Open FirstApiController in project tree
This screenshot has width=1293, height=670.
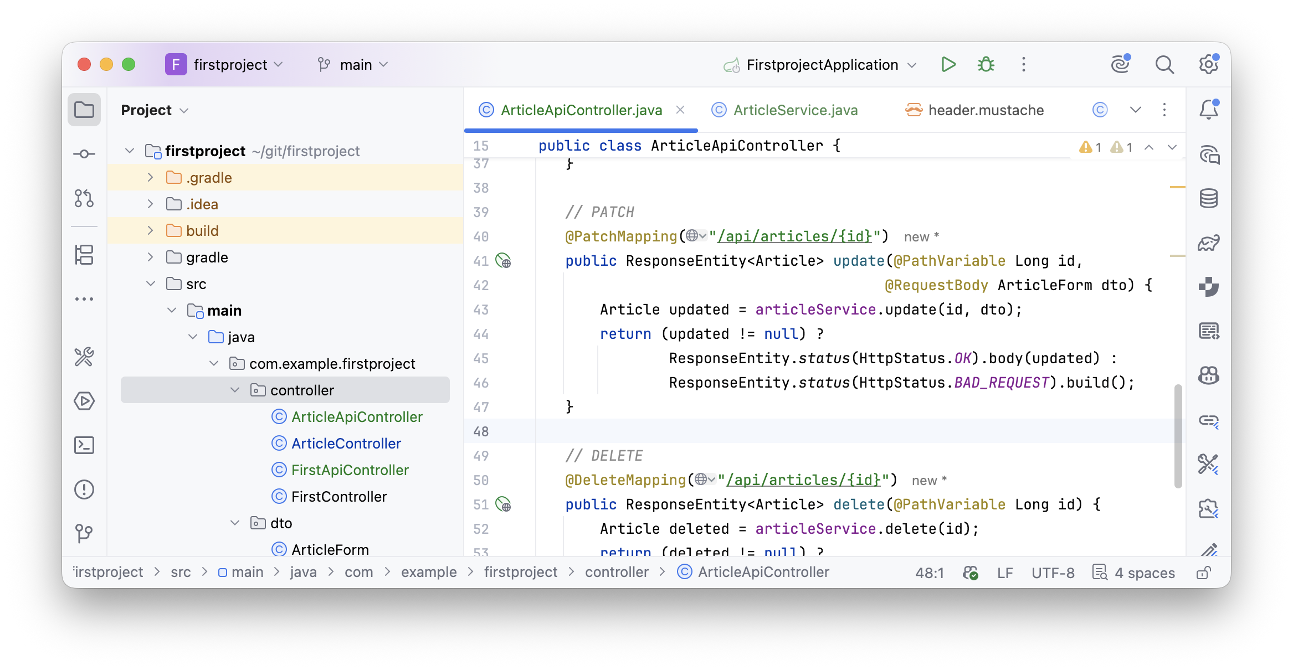tap(350, 470)
